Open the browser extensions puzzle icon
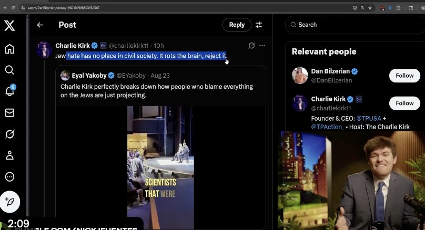Image resolution: width=425 pixels, height=230 pixels. point(398,8)
